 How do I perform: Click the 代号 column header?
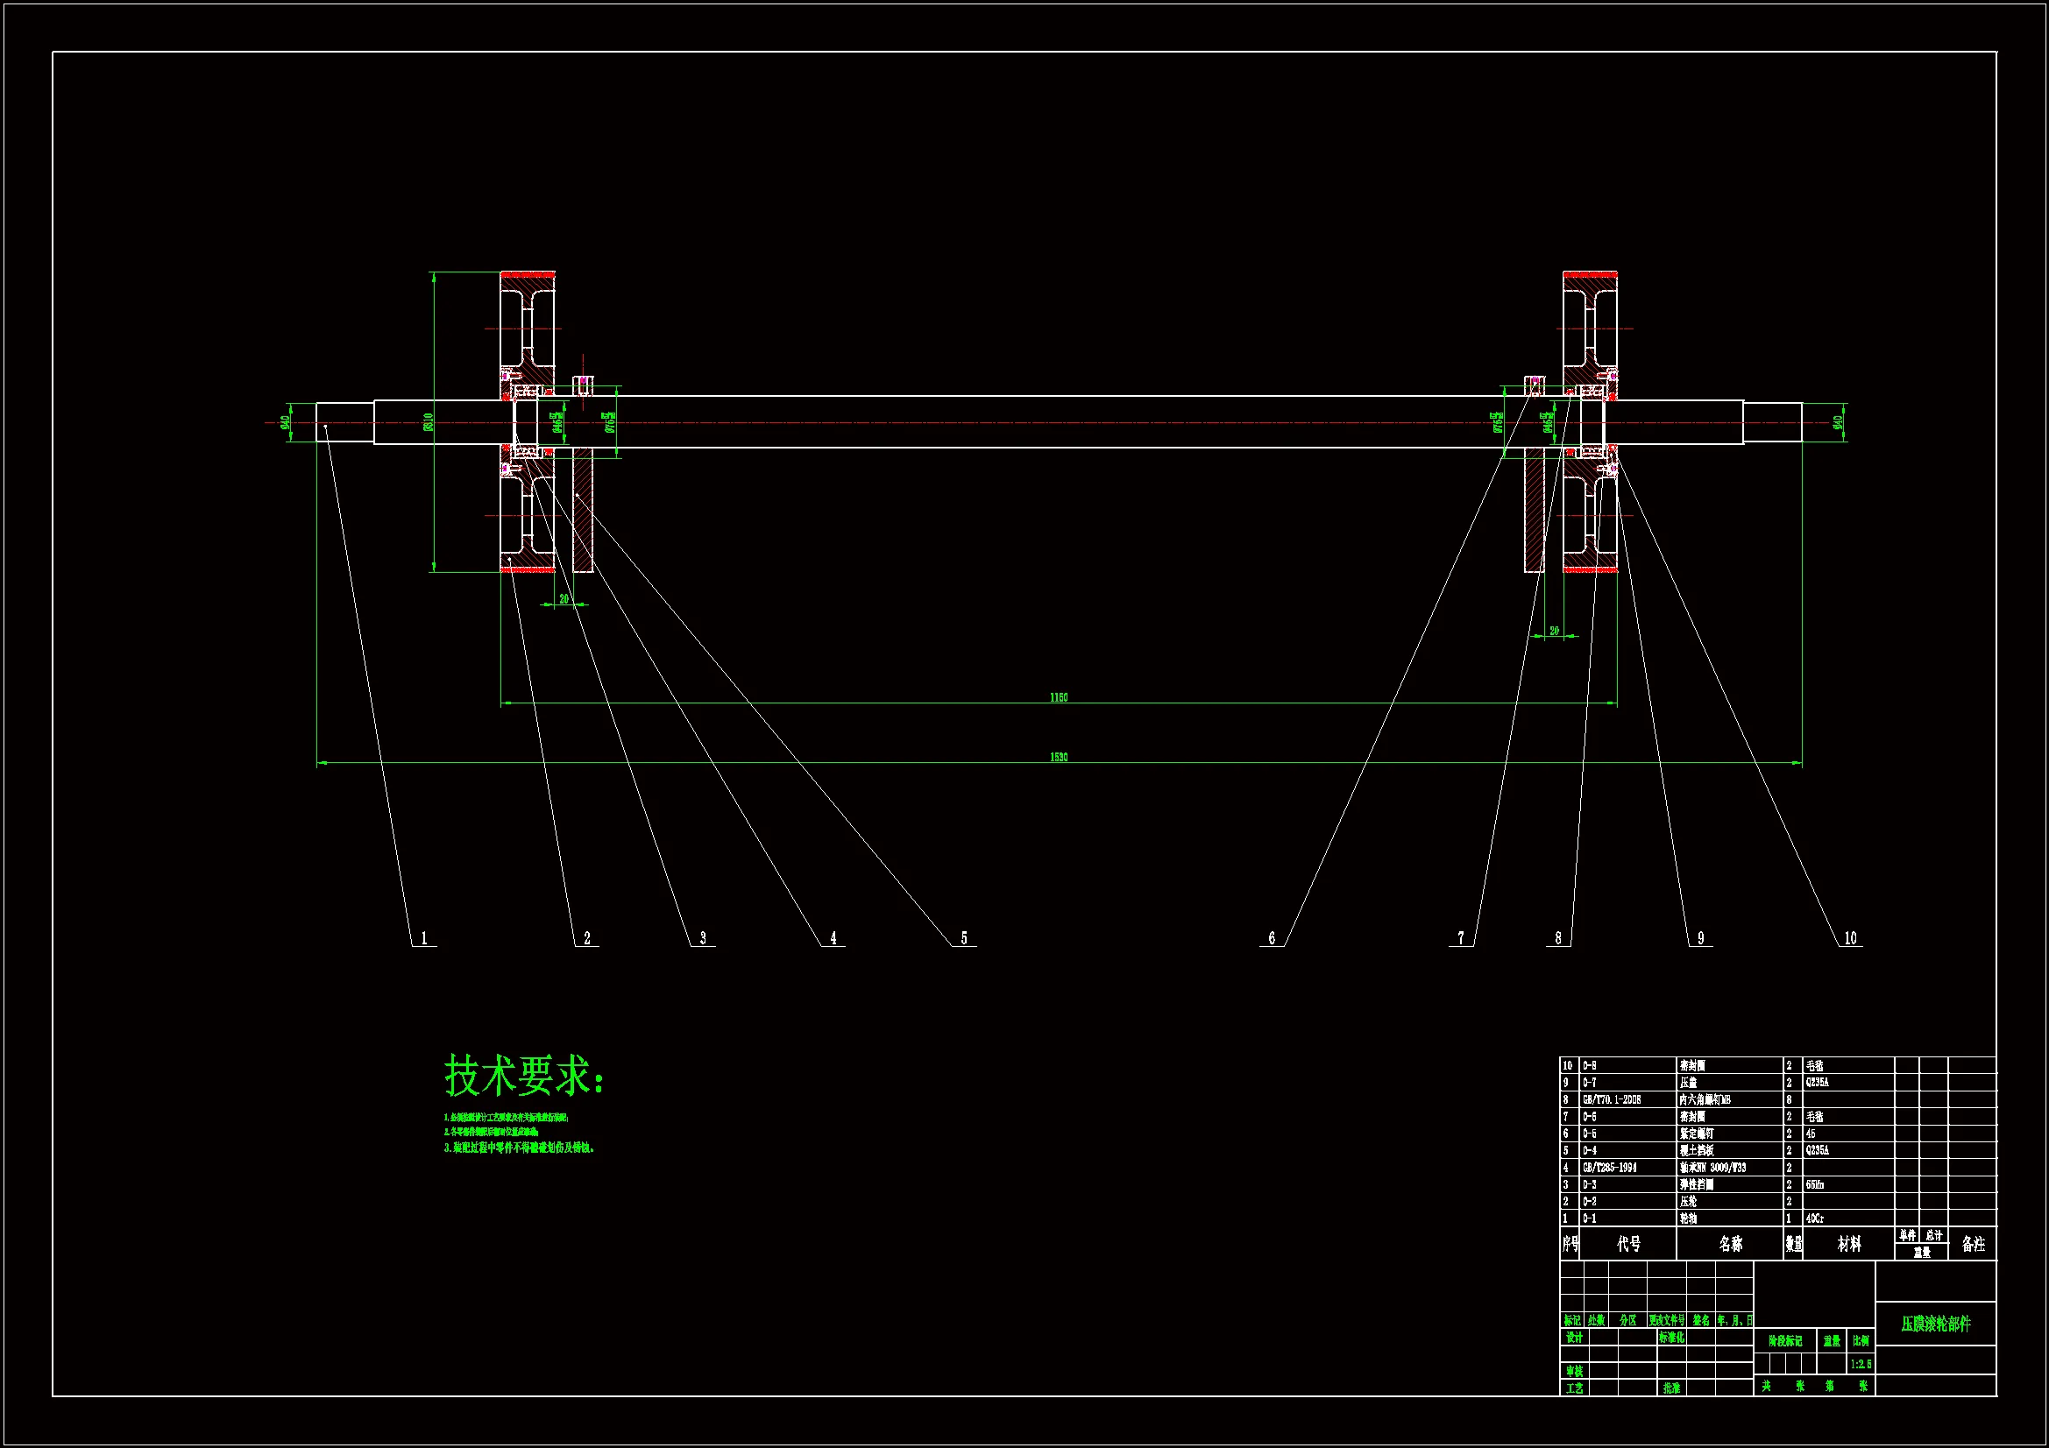(1628, 1244)
